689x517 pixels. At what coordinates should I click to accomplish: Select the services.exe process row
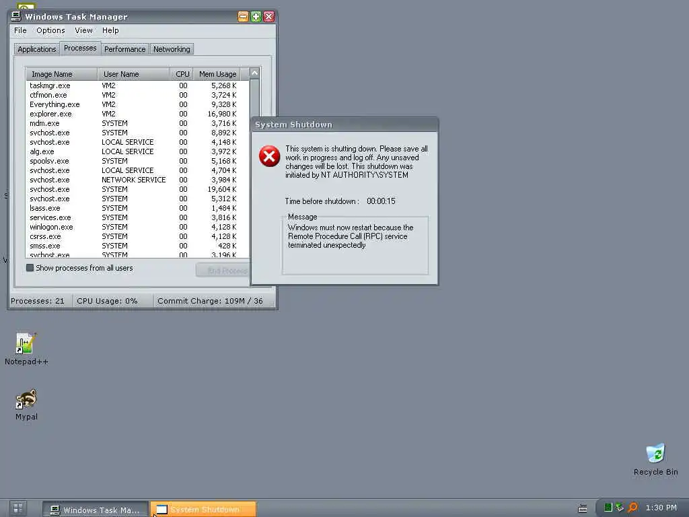point(137,217)
